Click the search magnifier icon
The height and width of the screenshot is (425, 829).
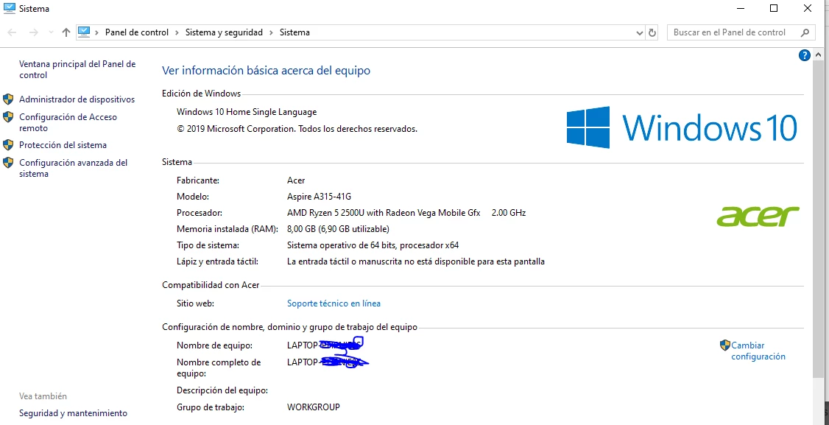click(x=805, y=32)
